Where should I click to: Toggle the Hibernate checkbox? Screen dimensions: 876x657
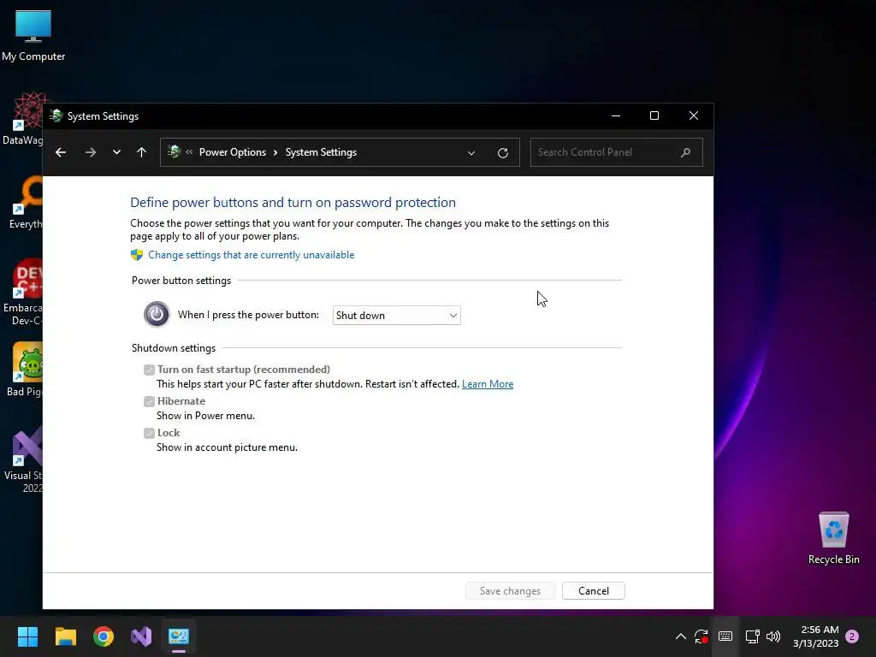[149, 401]
